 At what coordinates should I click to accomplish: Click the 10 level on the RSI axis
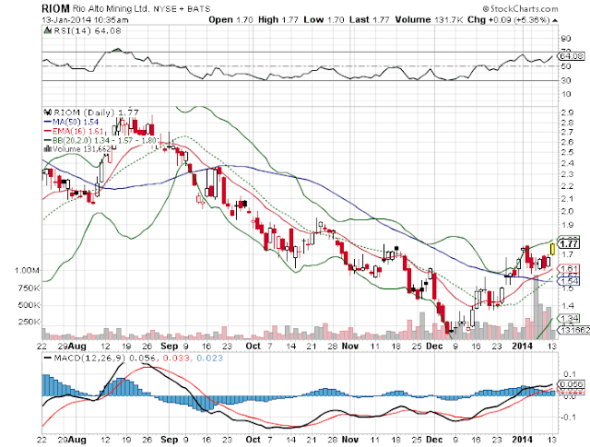566,94
